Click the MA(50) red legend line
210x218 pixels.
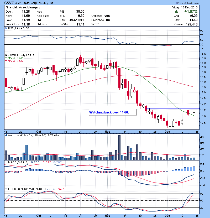coord(6,61)
